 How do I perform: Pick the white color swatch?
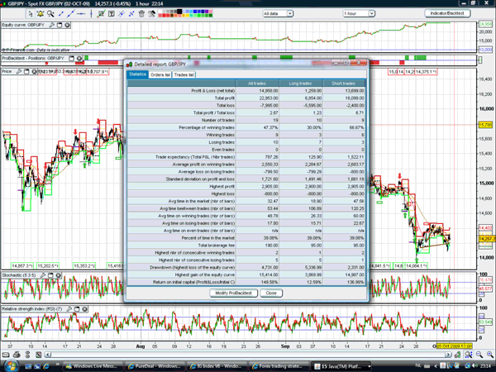click(x=160, y=12)
